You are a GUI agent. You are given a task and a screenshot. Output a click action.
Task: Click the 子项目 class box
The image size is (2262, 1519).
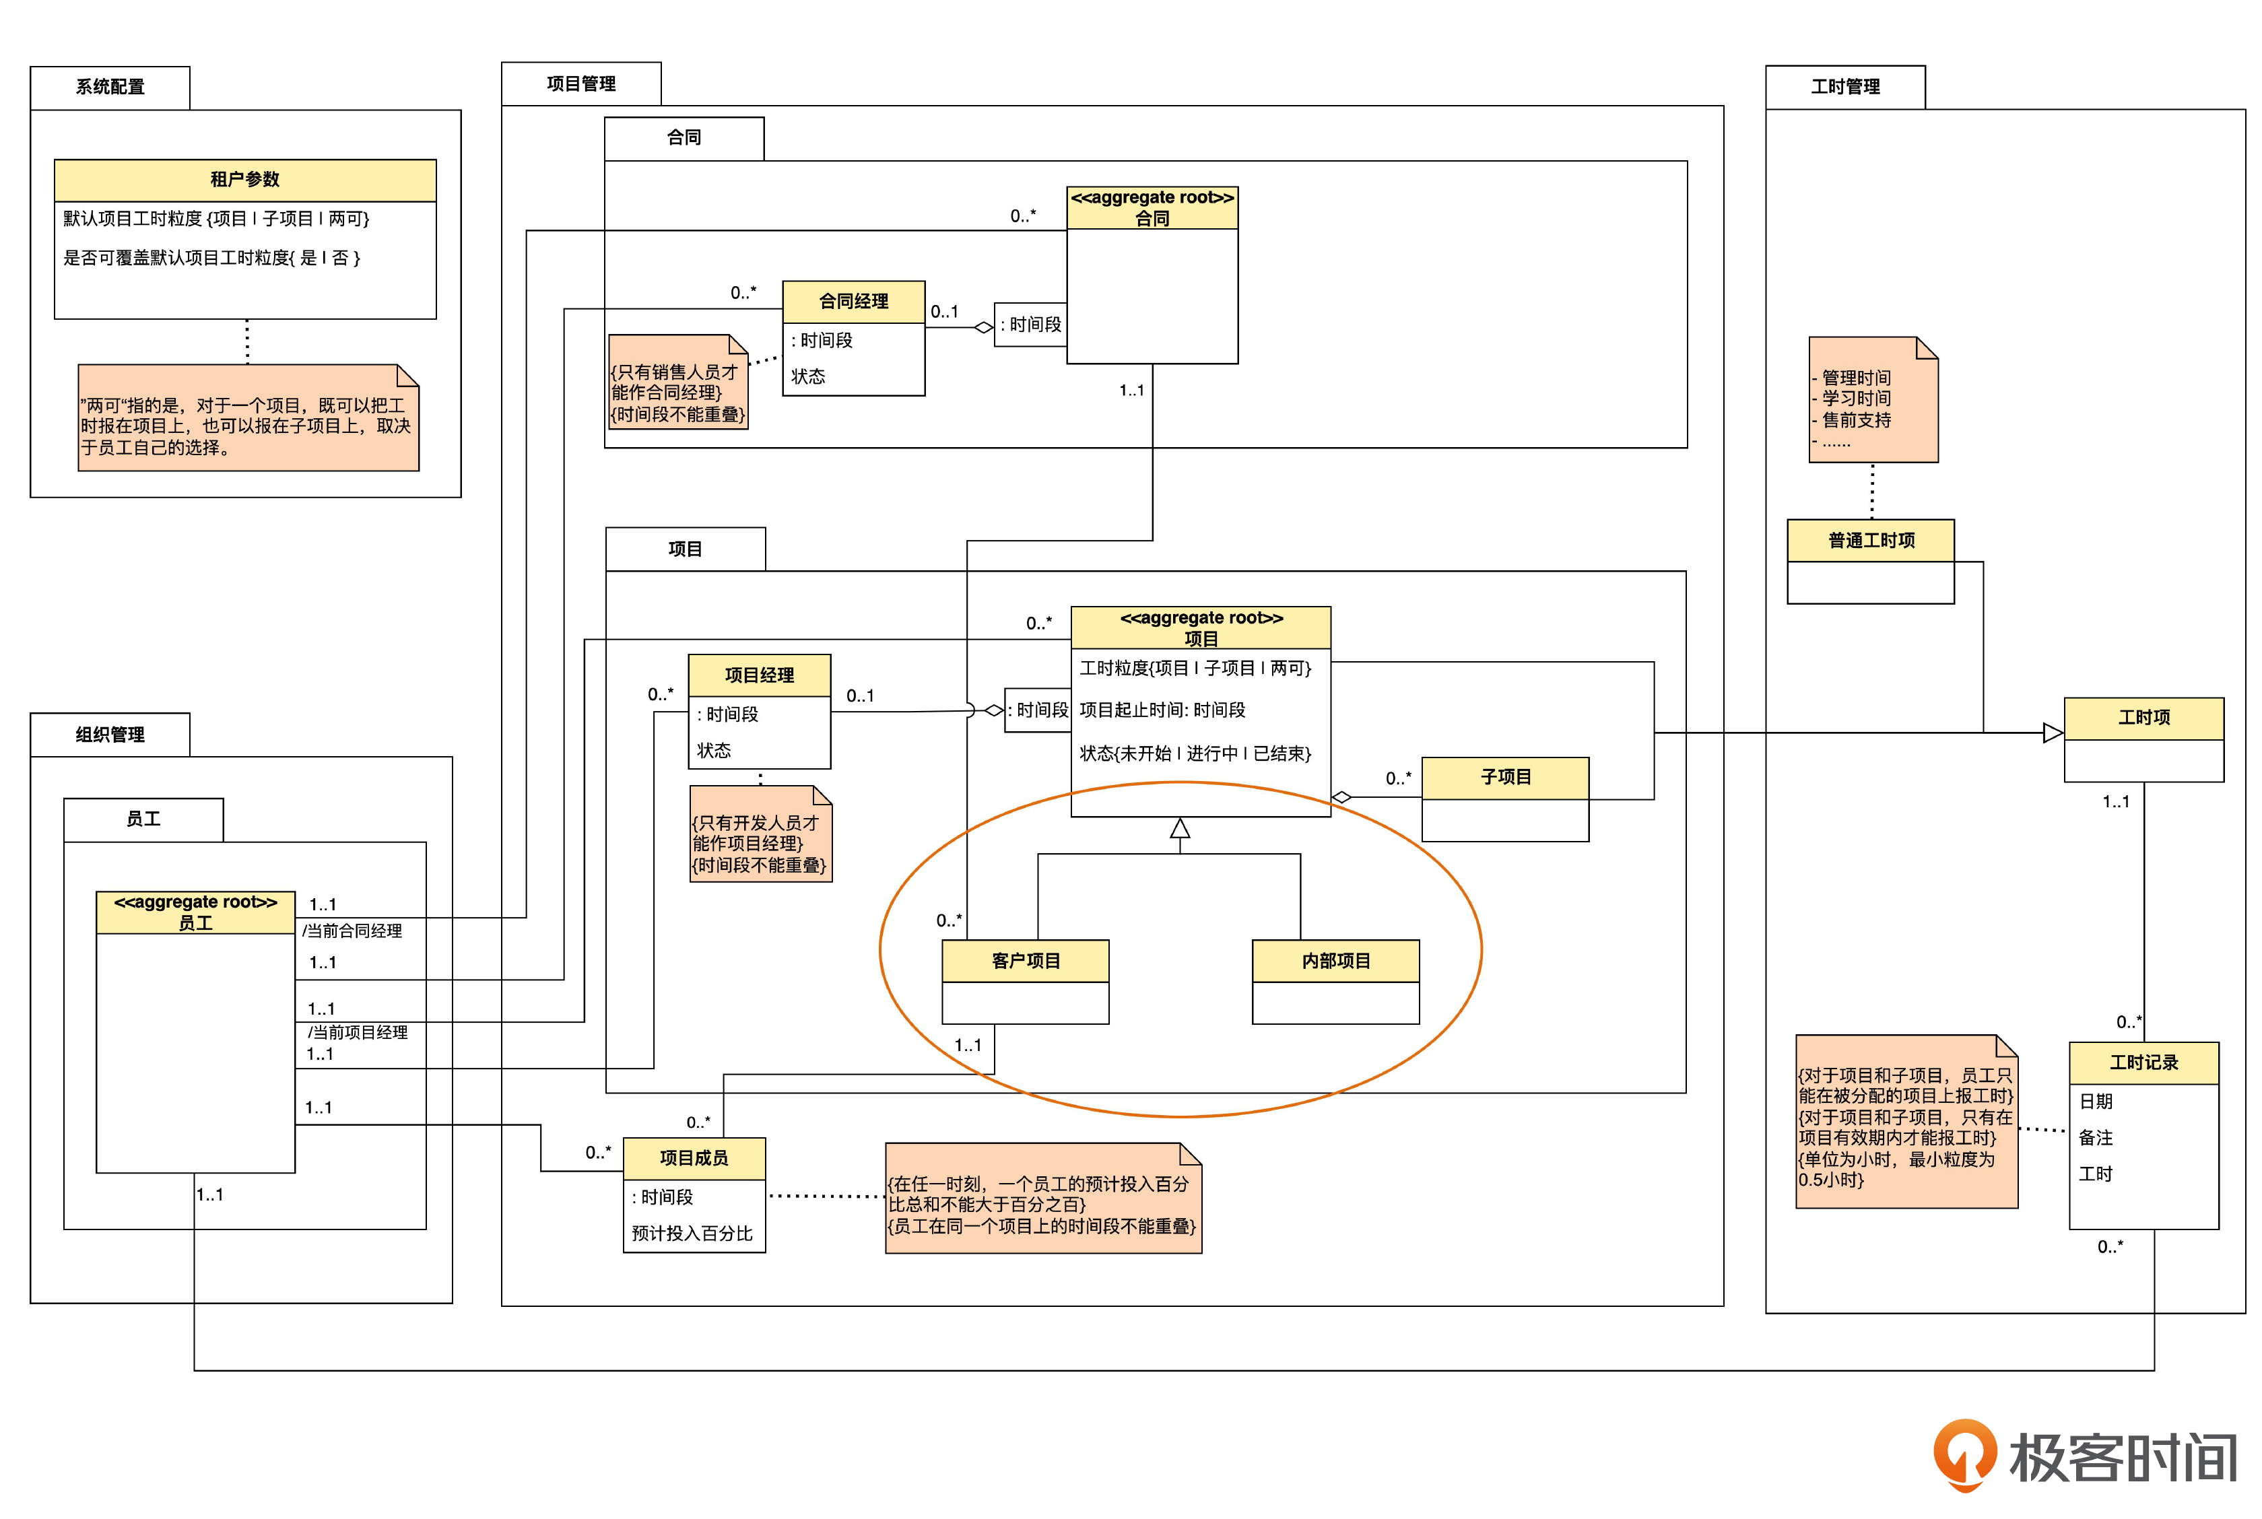click(1504, 778)
